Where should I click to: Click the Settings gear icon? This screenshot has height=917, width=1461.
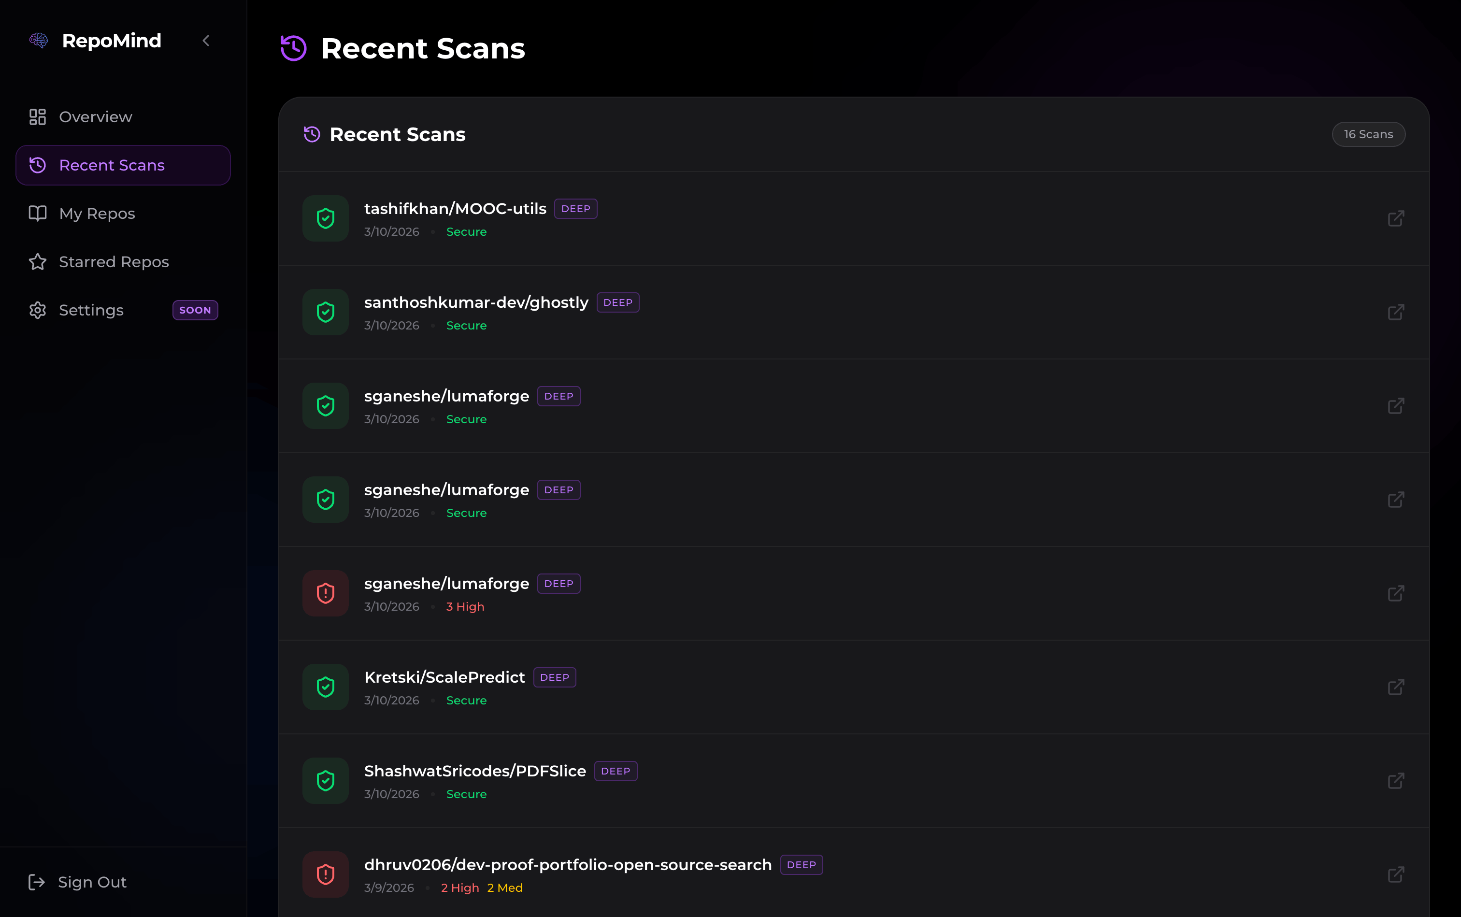(x=38, y=310)
